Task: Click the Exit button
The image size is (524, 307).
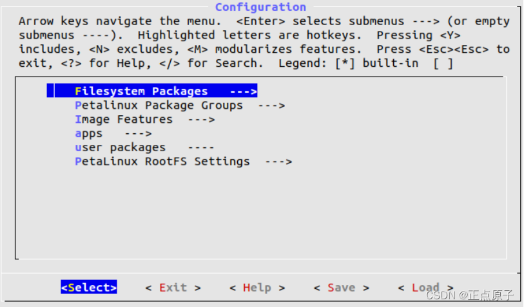Action: tap(173, 288)
